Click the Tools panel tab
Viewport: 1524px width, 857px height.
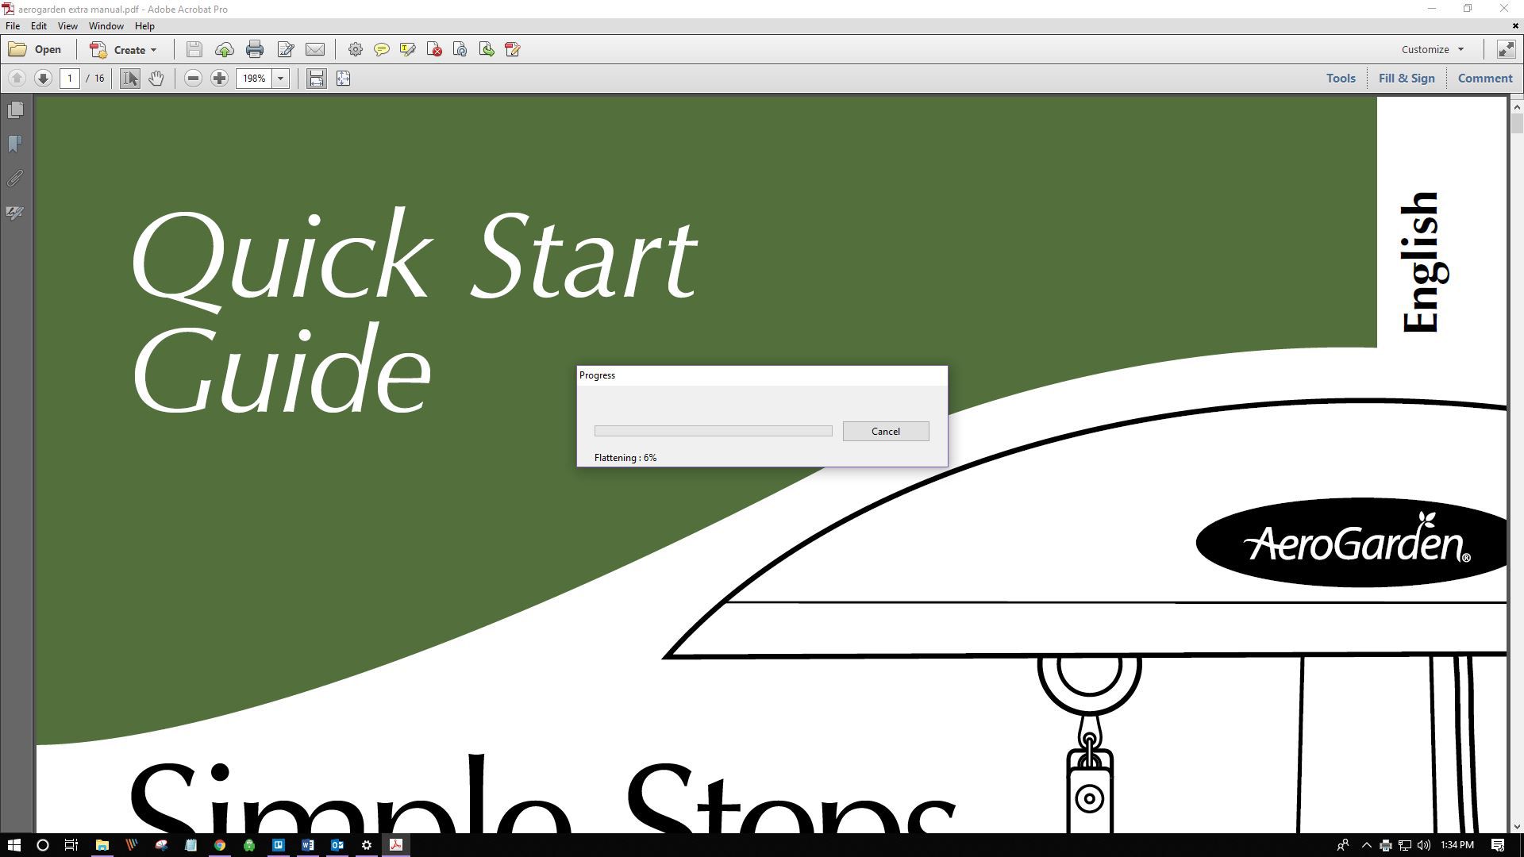click(x=1341, y=78)
